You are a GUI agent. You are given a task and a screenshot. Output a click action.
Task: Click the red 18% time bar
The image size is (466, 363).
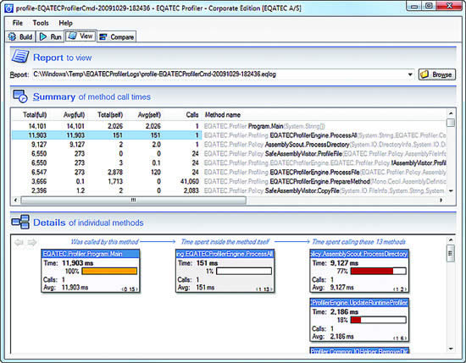point(378,320)
